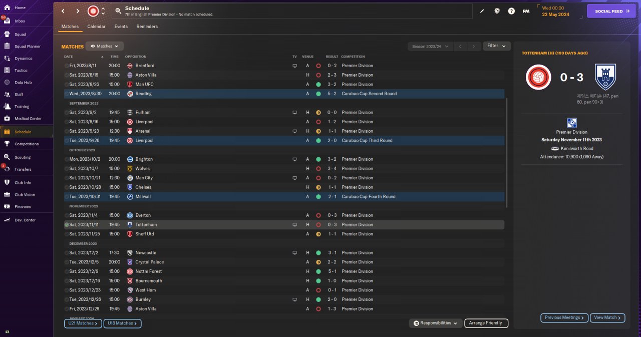The image size is (641, 337).
Task: Open the Dev. Center
Action: tap(25, 220)
